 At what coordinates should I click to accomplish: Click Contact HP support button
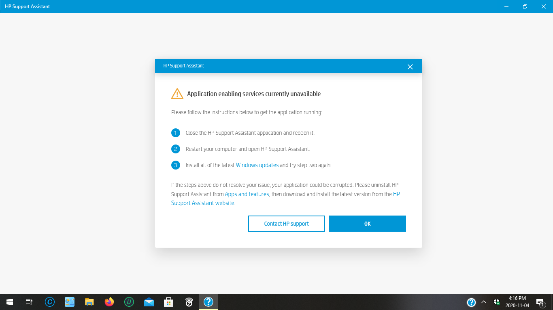tap(287, 224)
